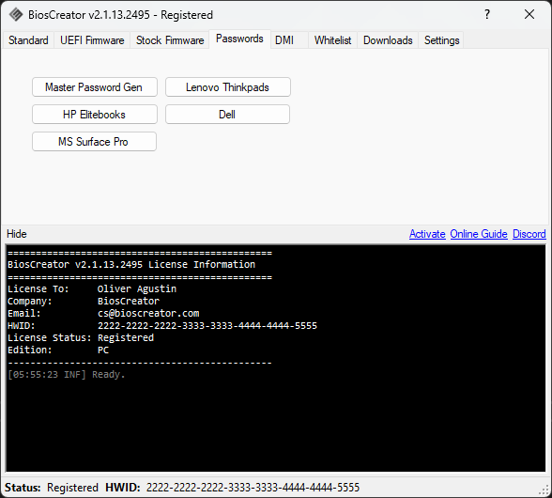552x498 pixels.
Task: Open the UEFI Firmware tab
Action: pos(92,40)
